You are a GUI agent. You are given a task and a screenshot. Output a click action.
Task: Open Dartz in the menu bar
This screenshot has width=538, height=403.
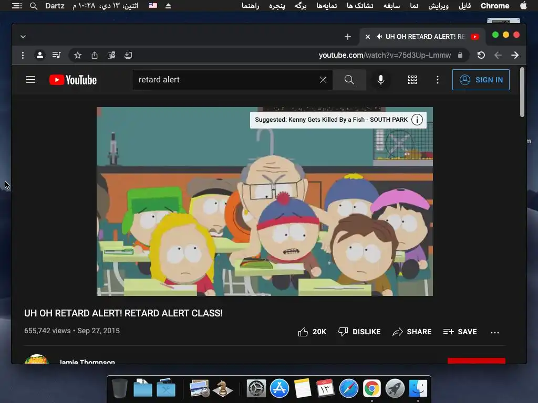tap(55, 6)
